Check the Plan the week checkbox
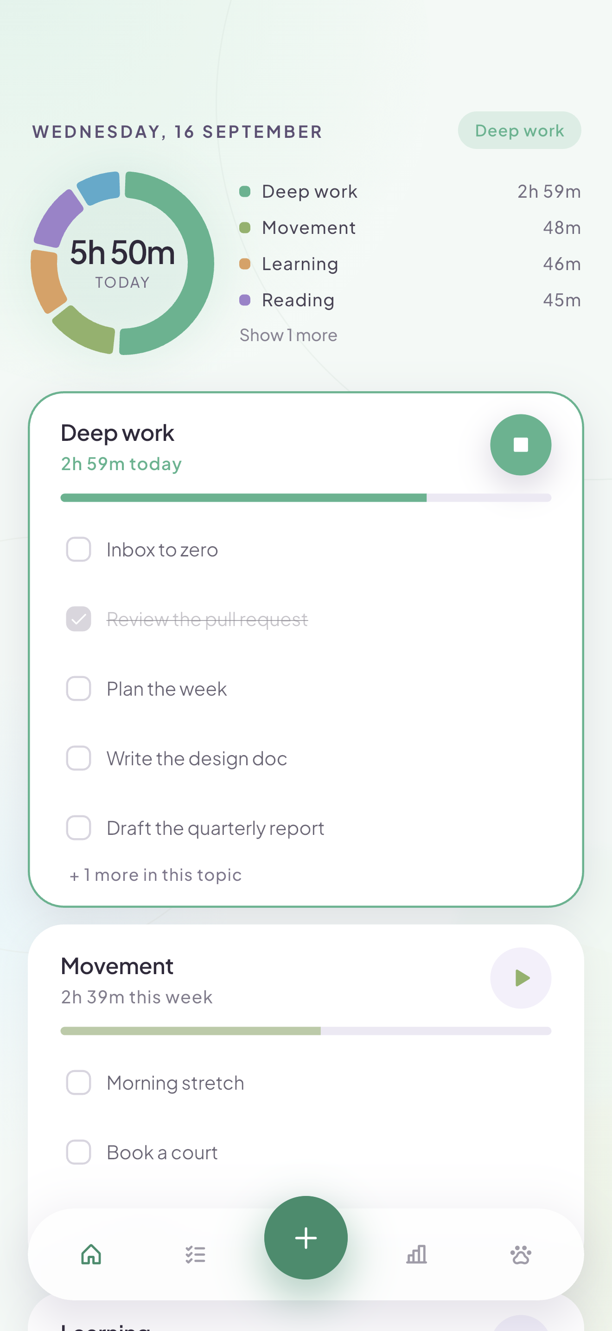 point(78,689)
